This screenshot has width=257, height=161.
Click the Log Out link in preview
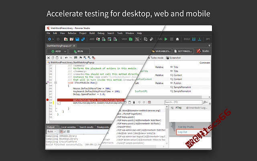pyautogui.click(x=182, y=132)
